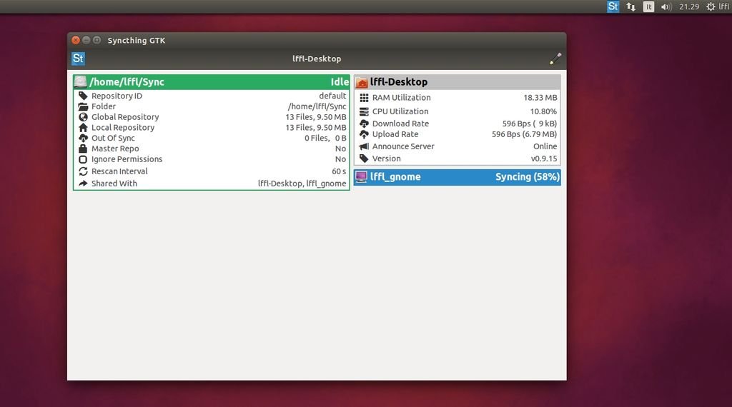Click the drive icon beside /home/lffl/Sync
The height and width of the screenshot is (407, 732).
click(81, 82)
